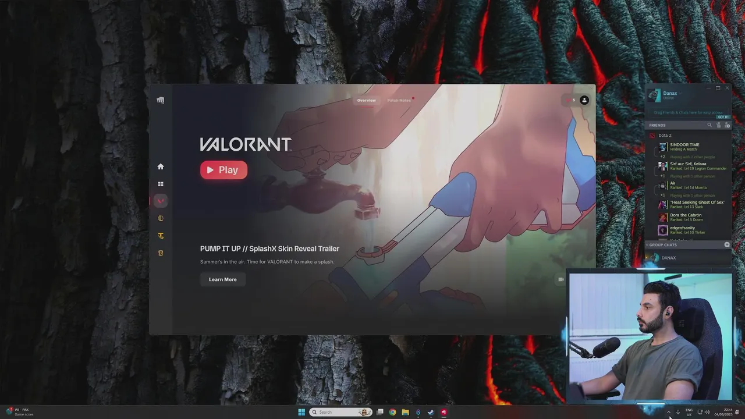Image resolution: width=745 pixels, height=419 pixels.
Task: Create a new group chat with plus icon
Action: click(727, 245)
